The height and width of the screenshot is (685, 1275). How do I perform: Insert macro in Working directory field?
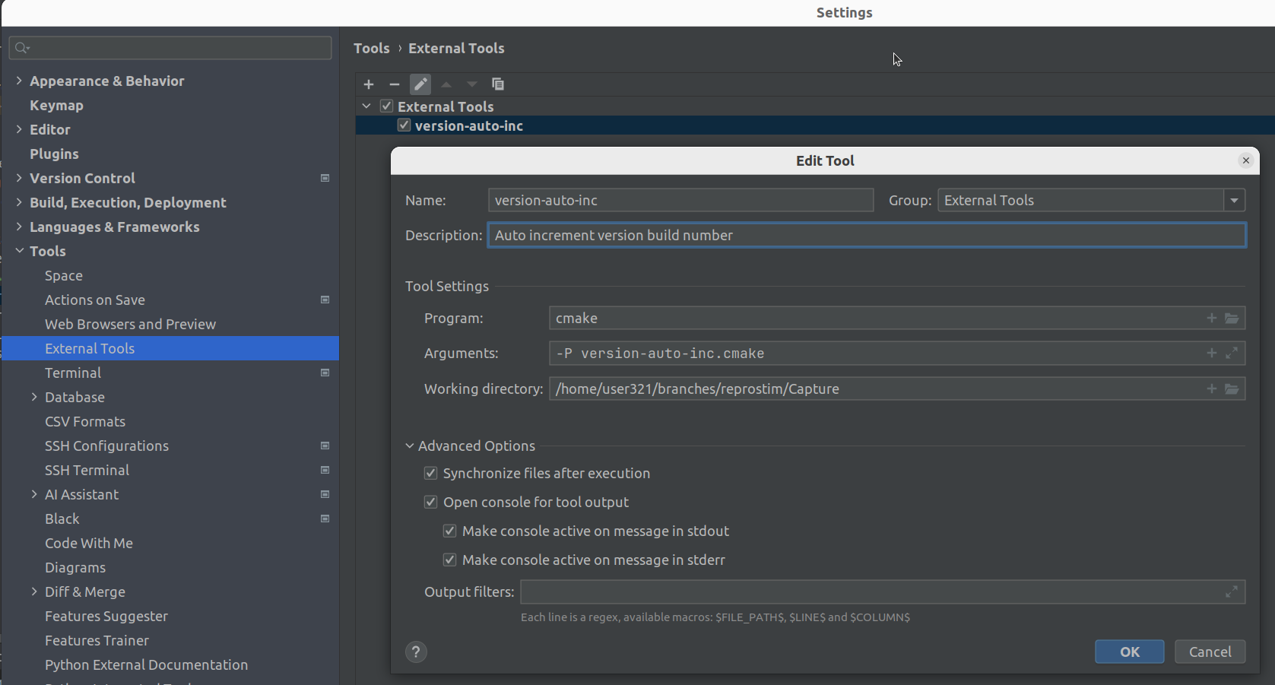(x=1212, y=388)
